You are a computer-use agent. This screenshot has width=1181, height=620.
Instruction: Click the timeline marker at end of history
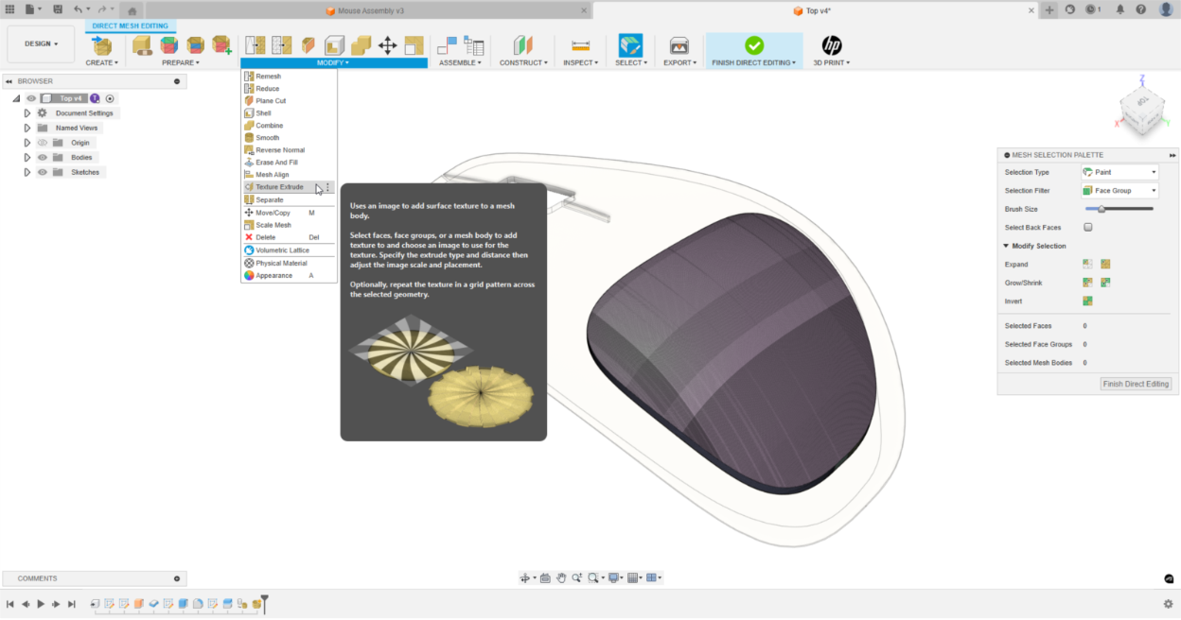tap(265, 603)
